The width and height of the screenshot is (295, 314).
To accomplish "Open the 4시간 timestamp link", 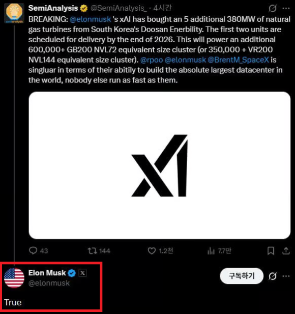I will click(x=162, y=8).
